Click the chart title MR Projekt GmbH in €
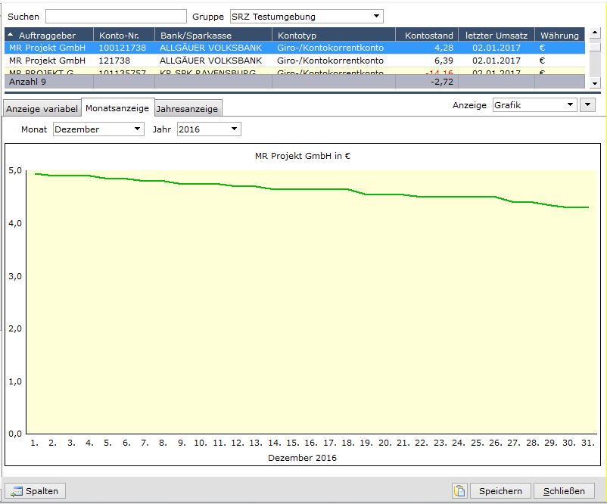This screenshot has height=504, width=607. point(303,156)
